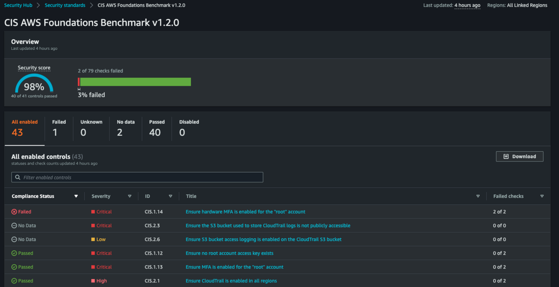Open S3 bucket access logging control

pos(264,240)
